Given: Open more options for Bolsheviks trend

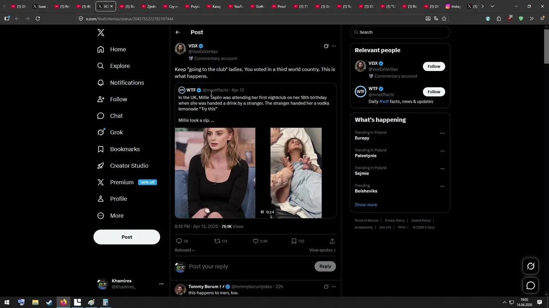Looking at the screenshot, I should 442,187.
